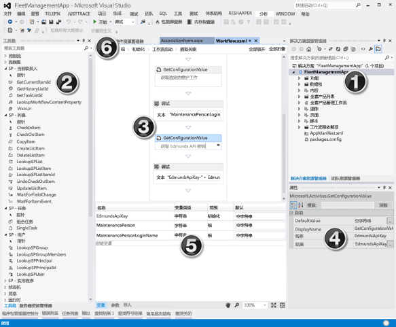Open the 文件 menu
This screenshot has height=327, width=396.
pos(7,14)
